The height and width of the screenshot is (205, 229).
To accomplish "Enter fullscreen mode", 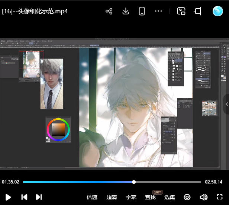I will (220, 197).
